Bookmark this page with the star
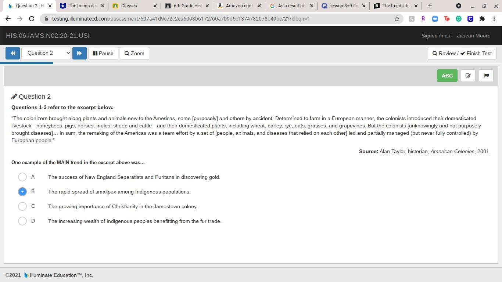The height and width of the screenshot is (282, 502). [x=397, y=19]
